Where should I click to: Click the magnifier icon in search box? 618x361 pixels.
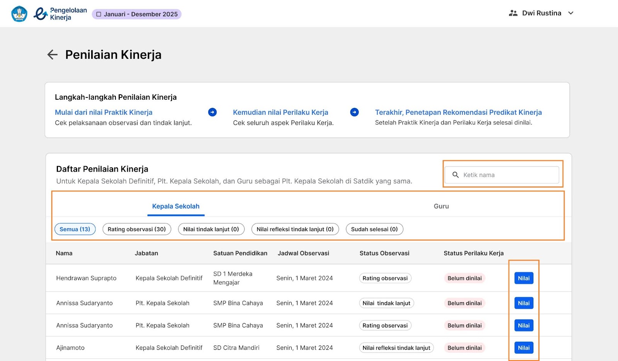455,175
